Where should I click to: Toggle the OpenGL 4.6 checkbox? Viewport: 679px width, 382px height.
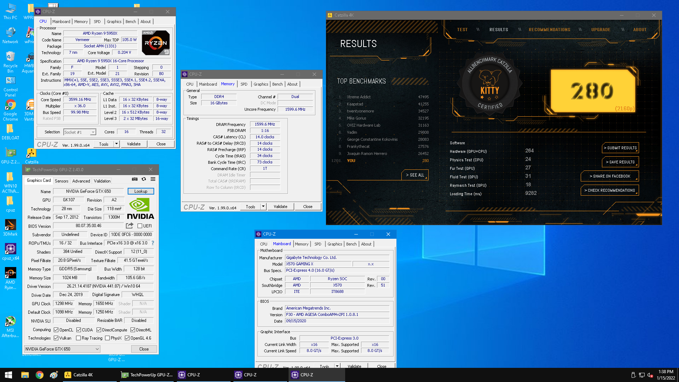pyautogui.click(x=127, y=338)
